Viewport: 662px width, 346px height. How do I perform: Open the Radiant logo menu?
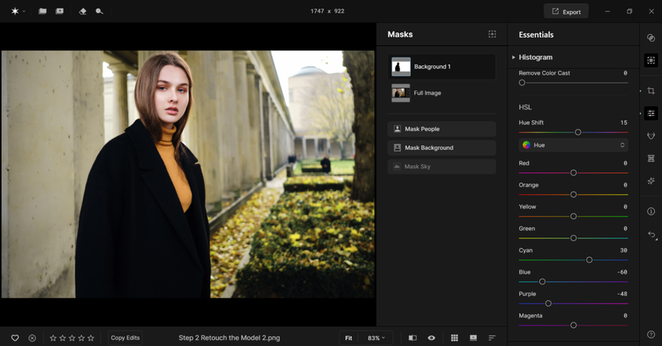[x=15, y=11]
